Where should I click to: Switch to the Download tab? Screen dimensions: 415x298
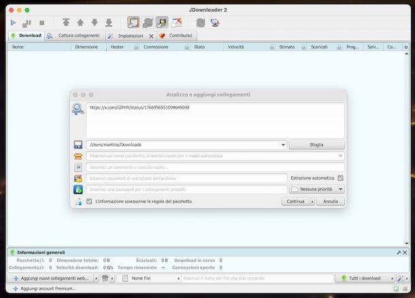tap(27, 35)
